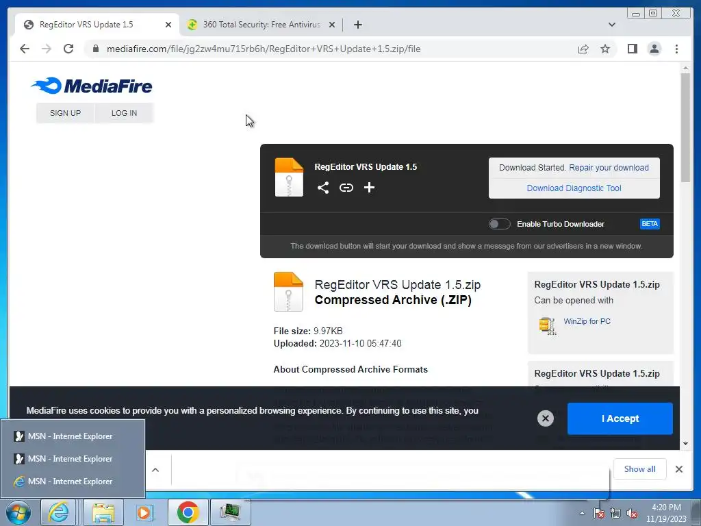The height and width of the screenshot is (526, 701).
Task: Expand the tab search chevron
Action: [x=611, y=25]
